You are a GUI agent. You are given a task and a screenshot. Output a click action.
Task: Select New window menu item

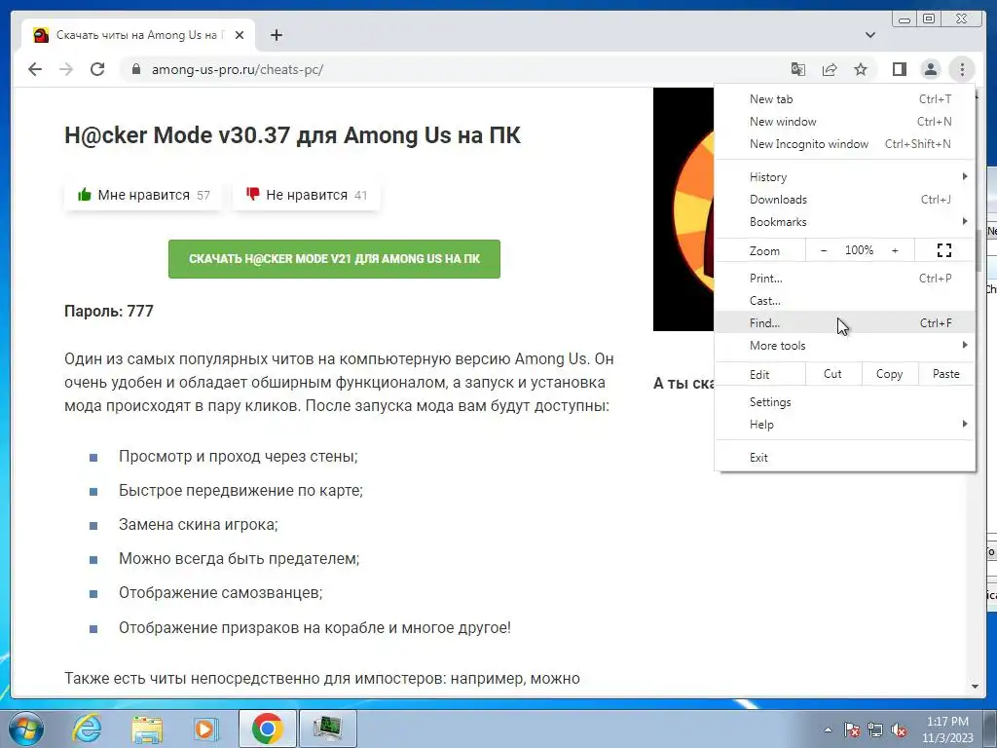[x=845, y=122]
